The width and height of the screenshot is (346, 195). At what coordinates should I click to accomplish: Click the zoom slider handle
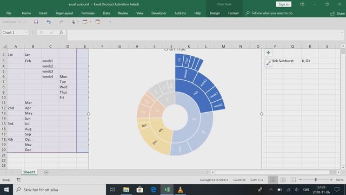pos(316,180)
